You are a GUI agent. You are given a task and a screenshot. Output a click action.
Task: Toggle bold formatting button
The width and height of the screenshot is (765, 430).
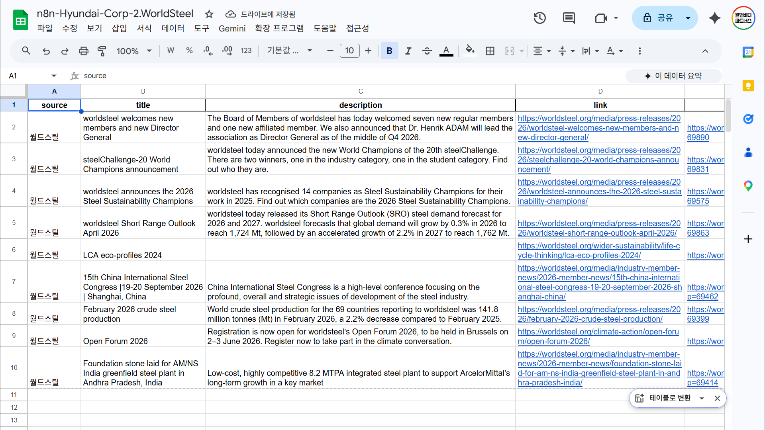(x=389, y=51)
